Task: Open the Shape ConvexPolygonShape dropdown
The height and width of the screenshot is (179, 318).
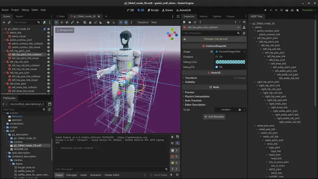Action: tap(230, 52)
